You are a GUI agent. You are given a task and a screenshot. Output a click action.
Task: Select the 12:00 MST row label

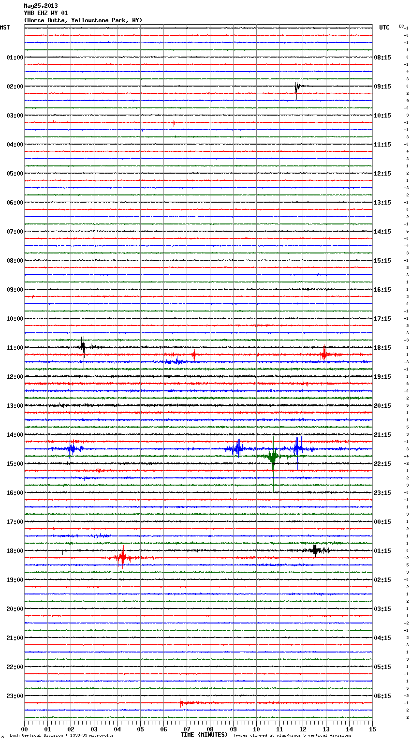tap(15, 377)
